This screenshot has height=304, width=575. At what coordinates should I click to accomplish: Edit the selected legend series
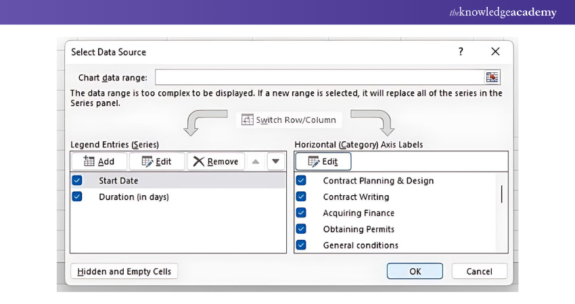pyautogui.click(x=156, y=161)
